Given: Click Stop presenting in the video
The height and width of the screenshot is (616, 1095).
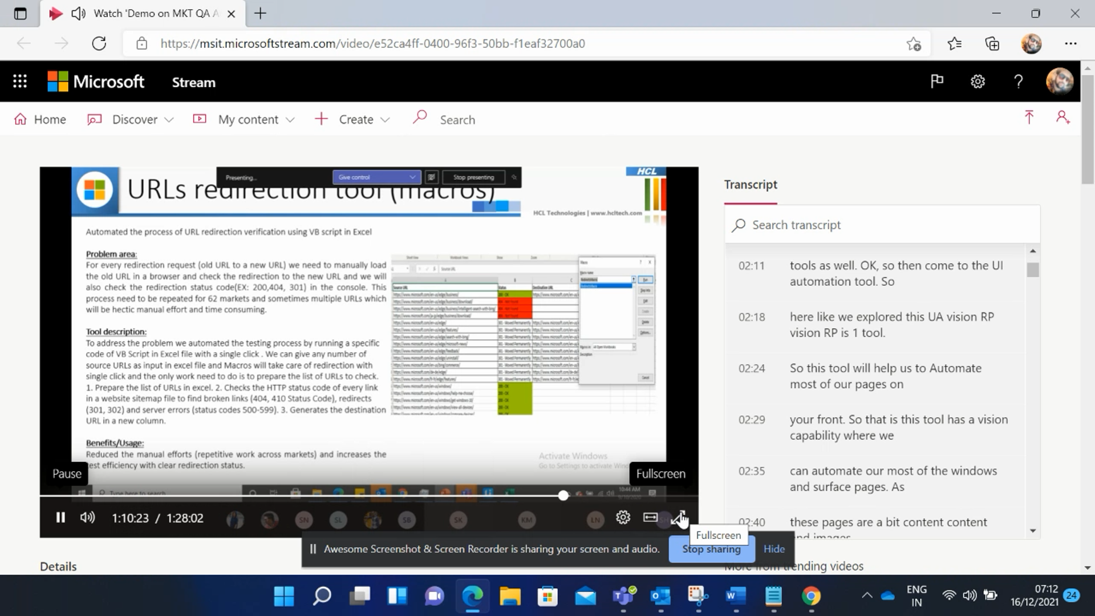Looking at the screenshot, I should click(473, 177).
